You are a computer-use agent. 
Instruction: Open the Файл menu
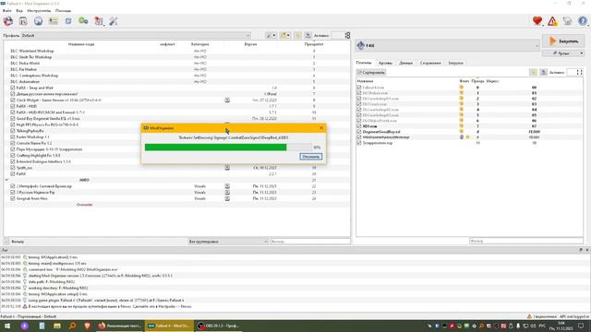point(6,10)
